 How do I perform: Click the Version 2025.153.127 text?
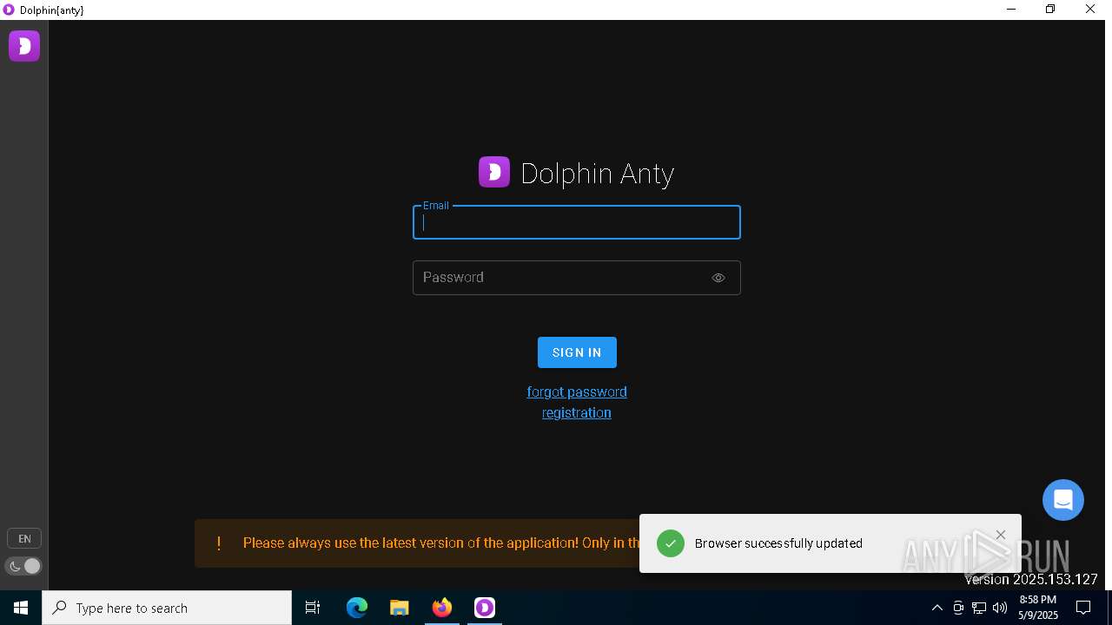(1031, 579)
